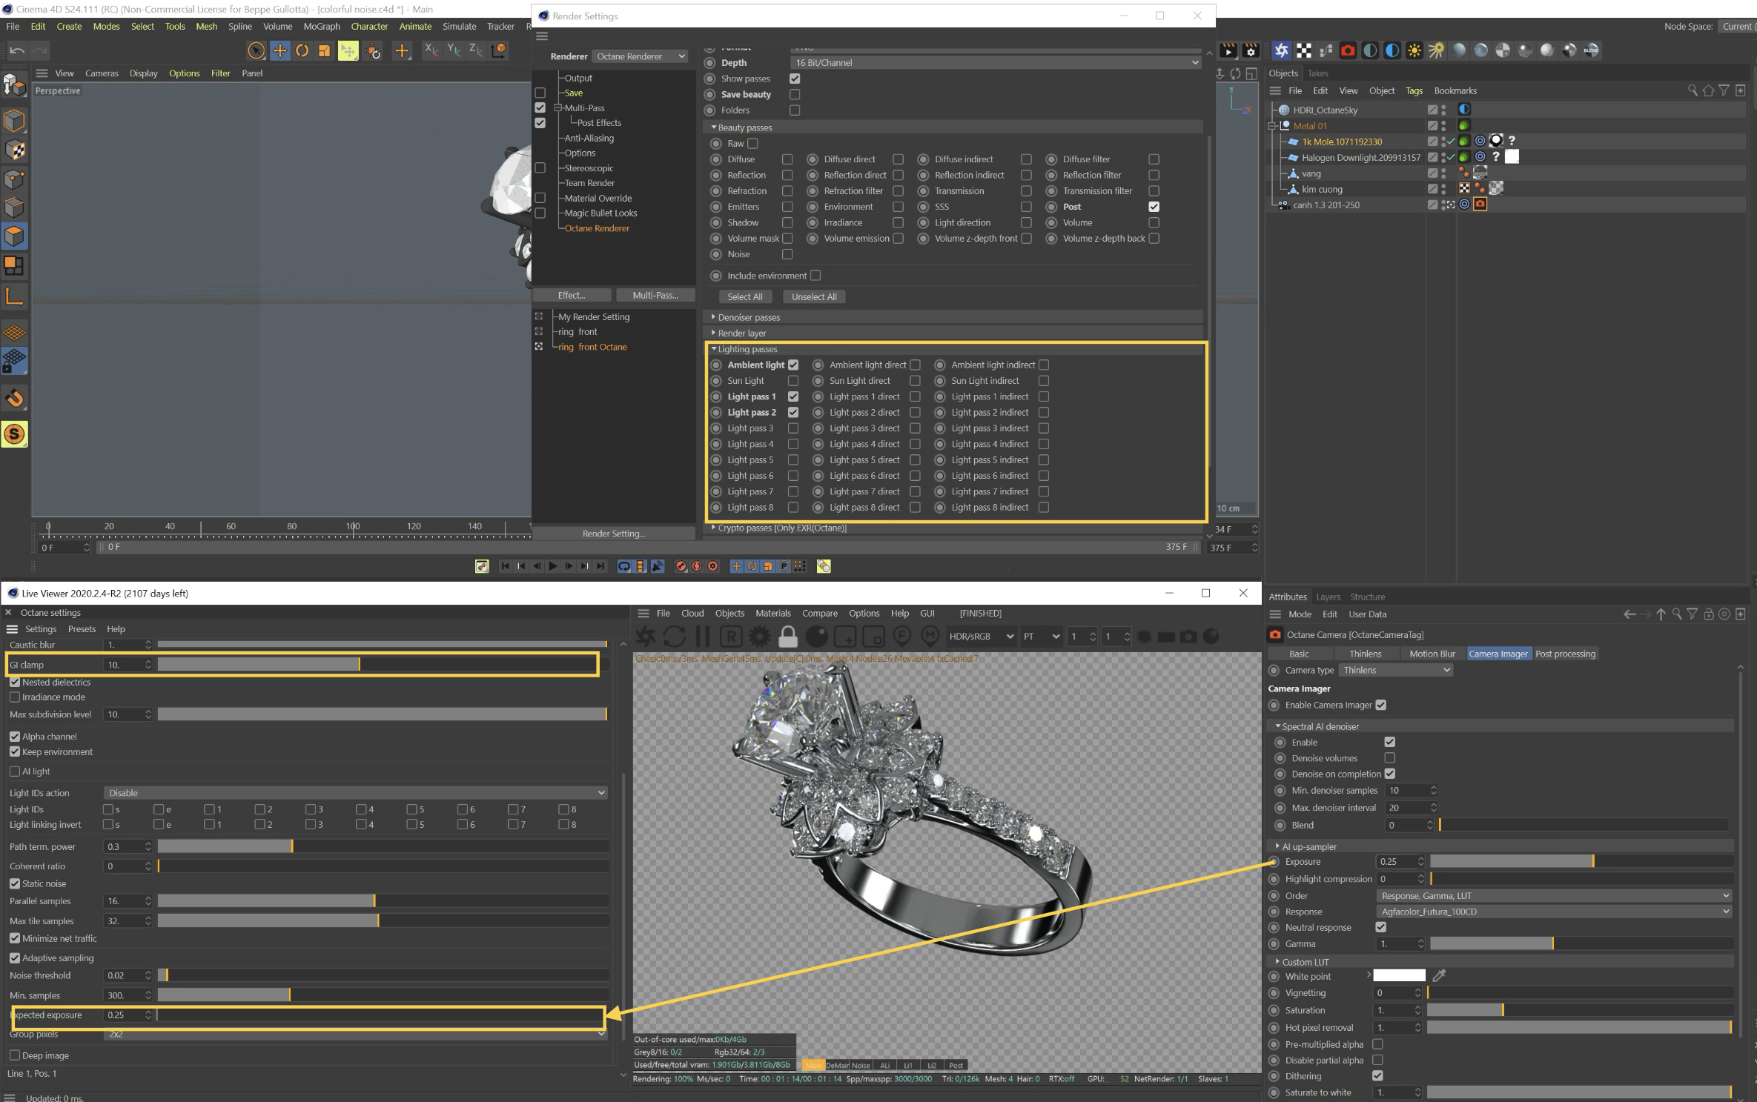This screenshot has height=1102, width=1757.
Task: Adjust the GI clamp slider
Action: coord(383,665)
